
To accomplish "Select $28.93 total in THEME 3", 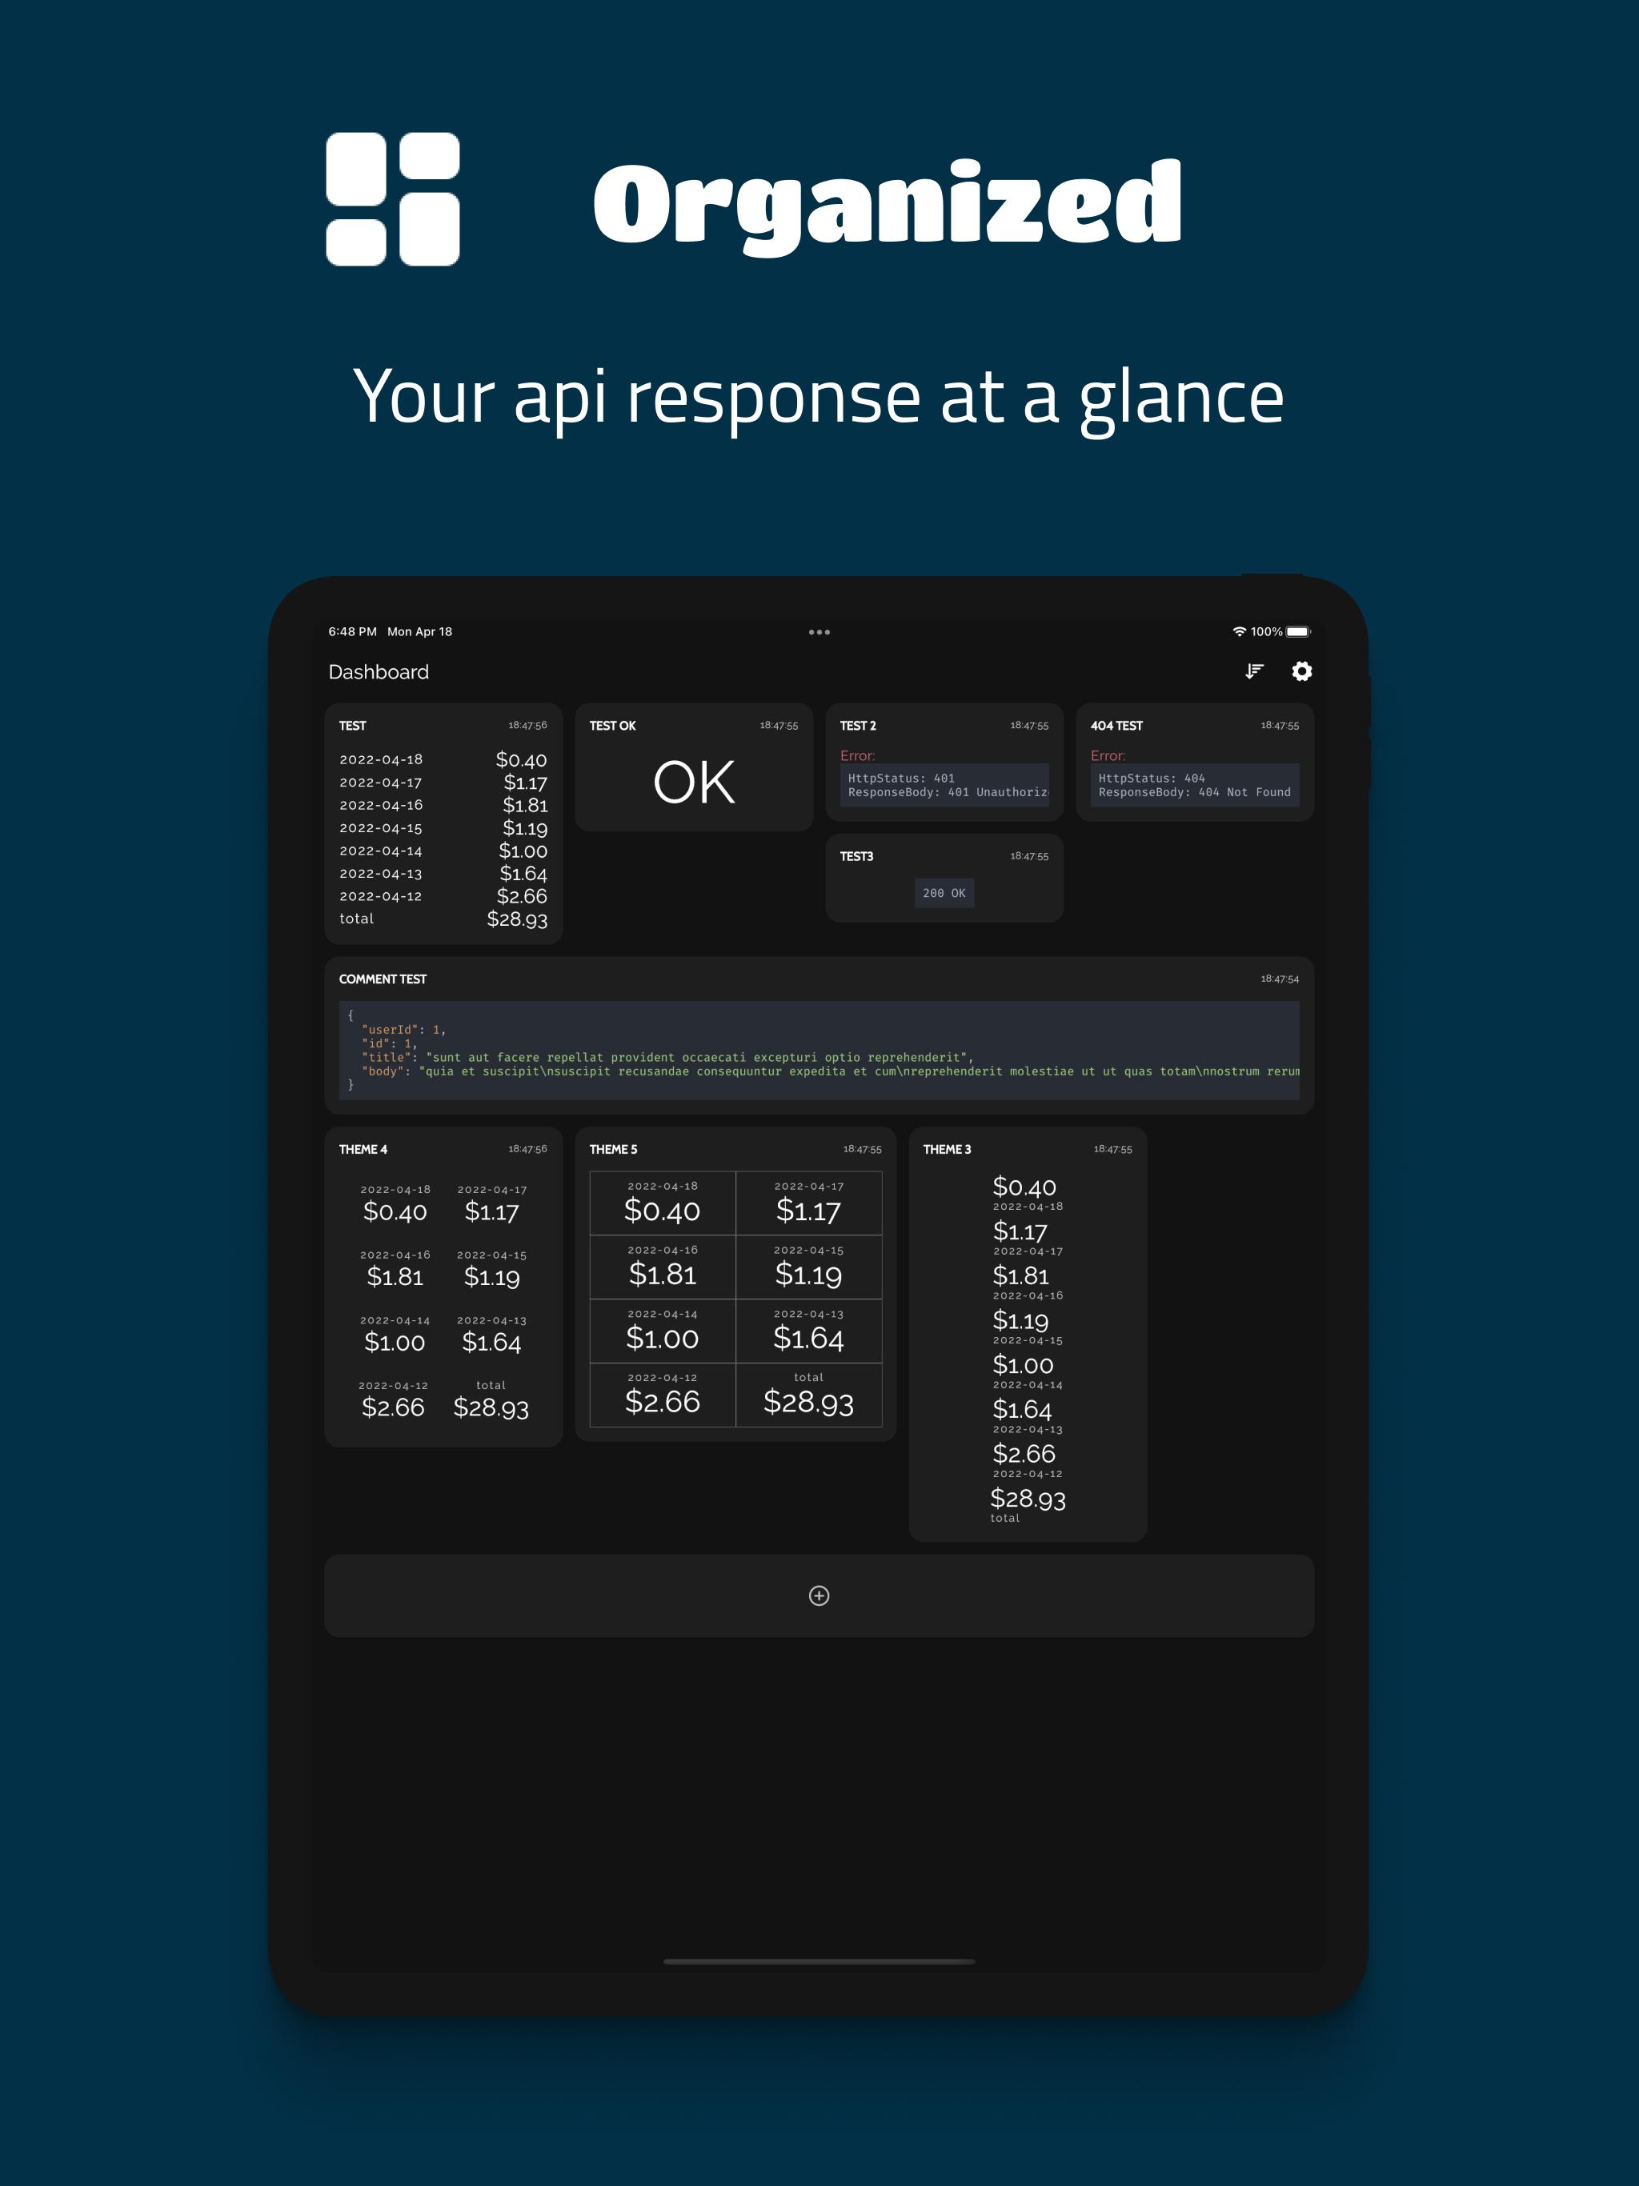I will (1028, 1498).
